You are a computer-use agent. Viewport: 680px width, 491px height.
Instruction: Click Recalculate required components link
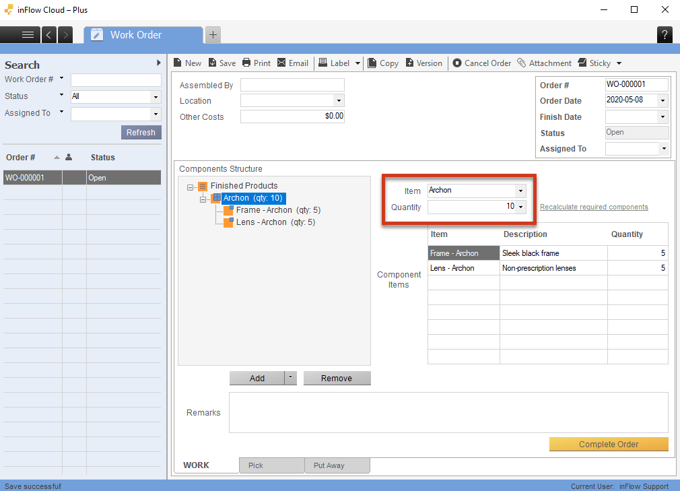pos(594,207)
